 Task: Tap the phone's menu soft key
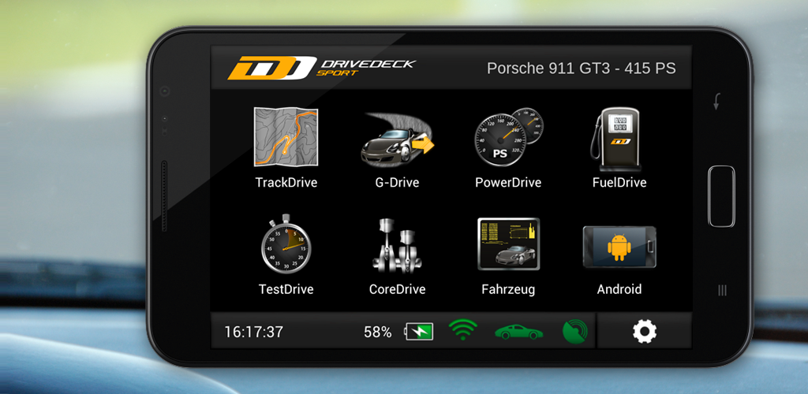click(x=722, y=291)
